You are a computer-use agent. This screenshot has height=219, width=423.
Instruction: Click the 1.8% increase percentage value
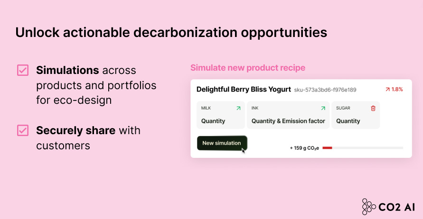pyautogui.click(x=397, y=89)
